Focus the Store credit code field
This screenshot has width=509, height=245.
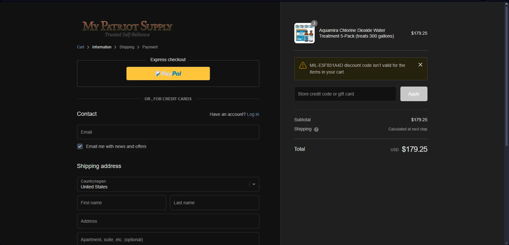coord(345,94)
